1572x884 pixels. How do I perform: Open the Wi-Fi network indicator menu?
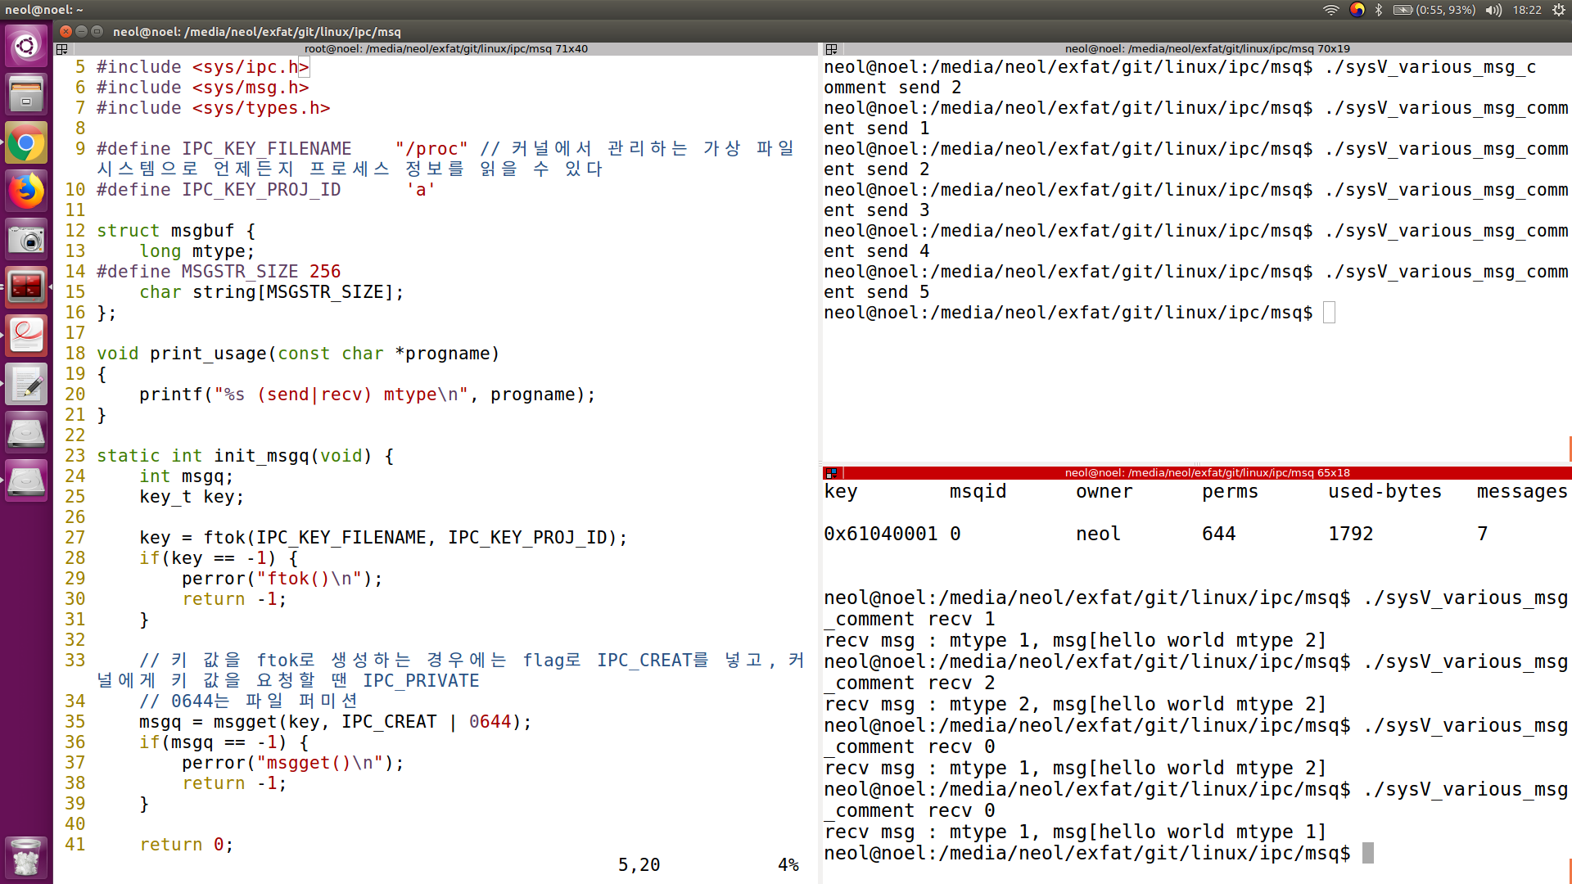[x=1330, y=10]
